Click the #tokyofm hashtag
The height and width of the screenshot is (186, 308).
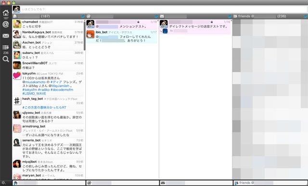(30, 90)
